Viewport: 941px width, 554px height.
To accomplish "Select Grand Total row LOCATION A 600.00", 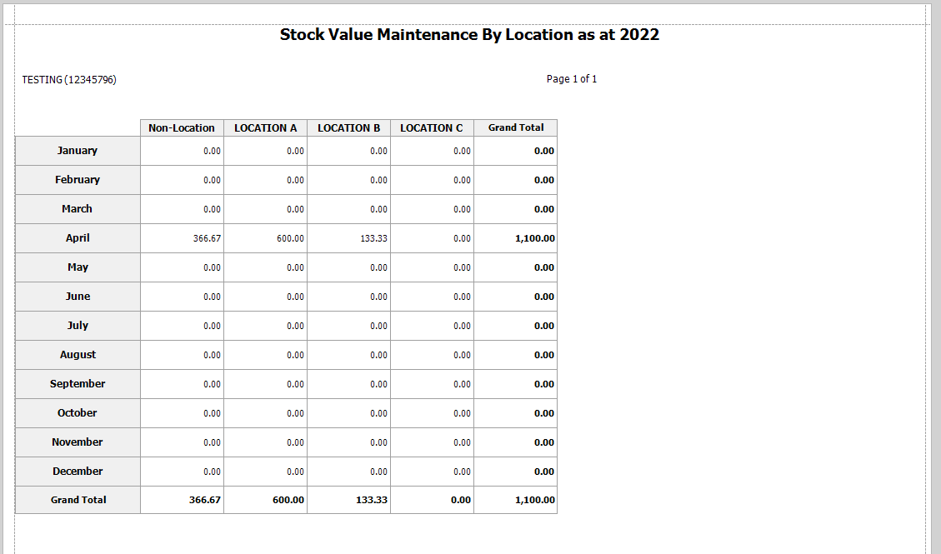I will (x=265, y=500).
